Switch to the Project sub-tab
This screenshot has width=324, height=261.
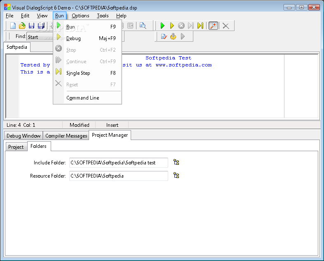(x=16, y=147)
